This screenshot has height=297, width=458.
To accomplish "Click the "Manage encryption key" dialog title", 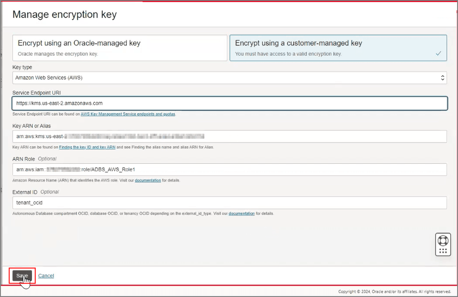I will click(64, 14).
